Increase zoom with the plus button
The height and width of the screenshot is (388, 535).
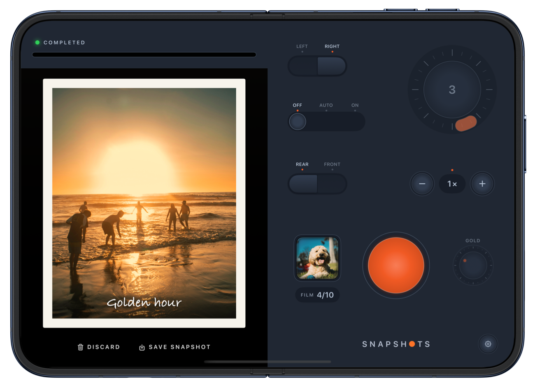point(482,184)
